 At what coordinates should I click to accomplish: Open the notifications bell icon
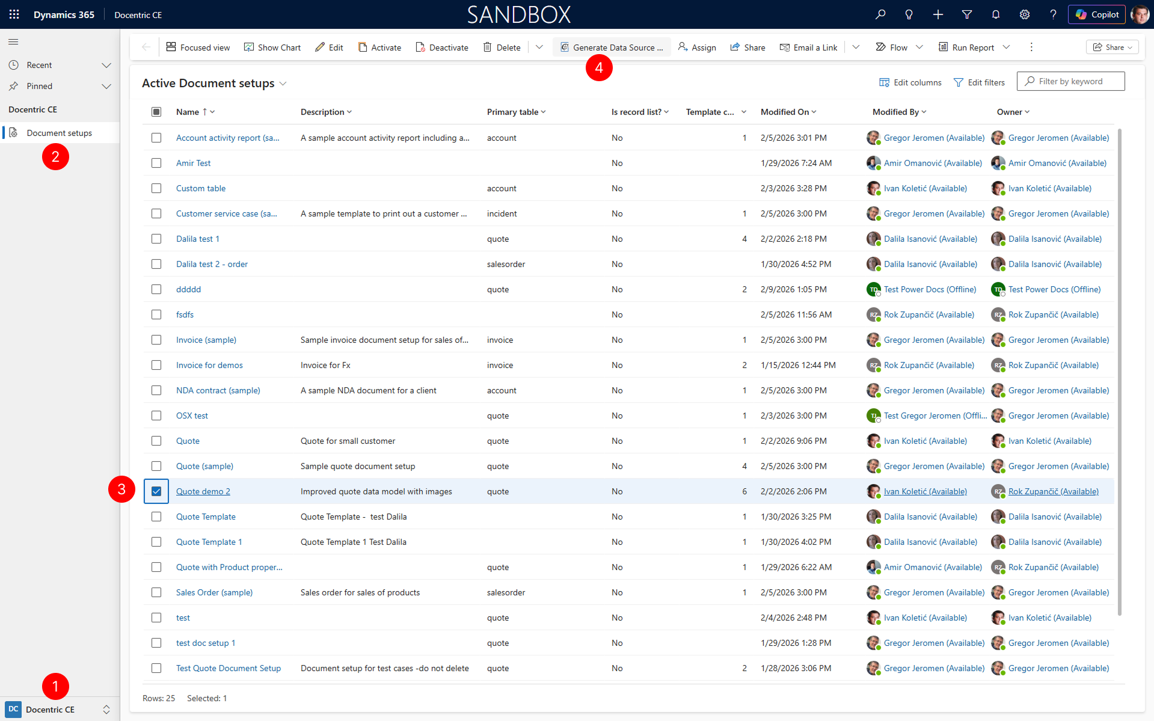996,14
